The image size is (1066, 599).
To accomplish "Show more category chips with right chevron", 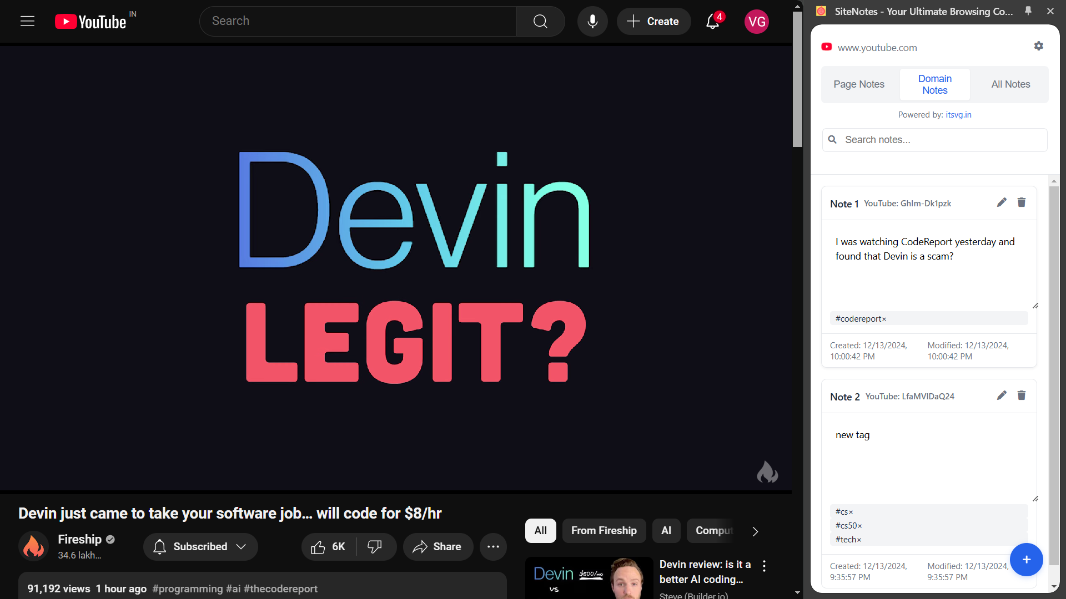I will [755, 531].
